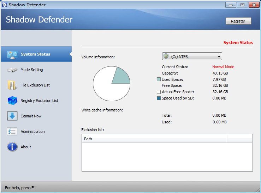This screenshot has width=261, height=193.
Task: Switch to the Administration section
Action: pos(32,131)
